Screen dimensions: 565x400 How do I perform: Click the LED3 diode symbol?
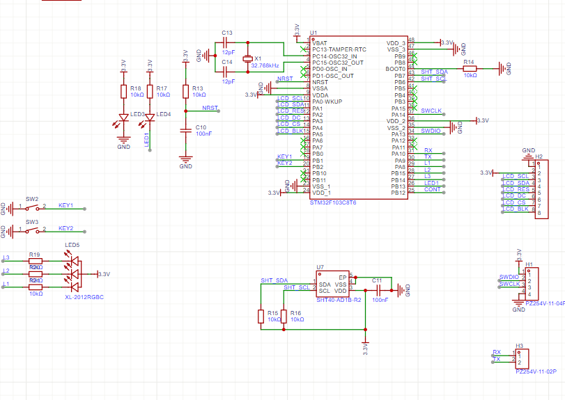[x=123, y=118]
